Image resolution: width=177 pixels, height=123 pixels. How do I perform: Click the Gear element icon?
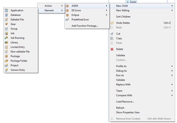click(6, 24)
